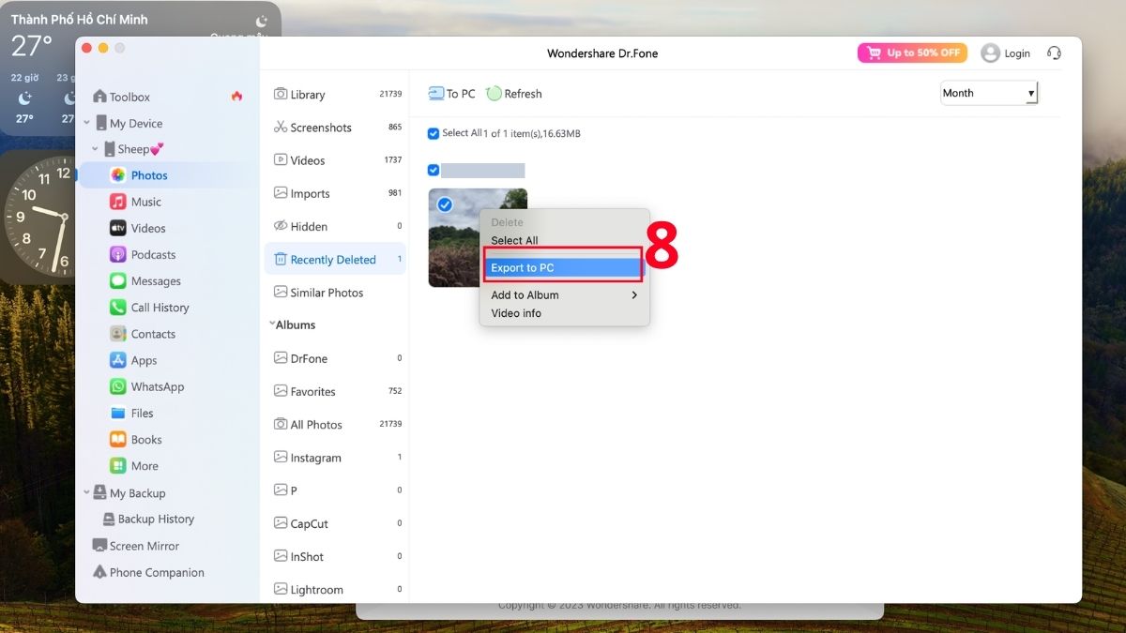
Task: Toggle the checkmark on the photo thumbnail
Action: [445, 203]
